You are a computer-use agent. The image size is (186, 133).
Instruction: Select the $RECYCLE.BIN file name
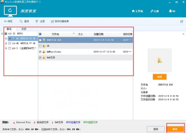coord(54,40)
